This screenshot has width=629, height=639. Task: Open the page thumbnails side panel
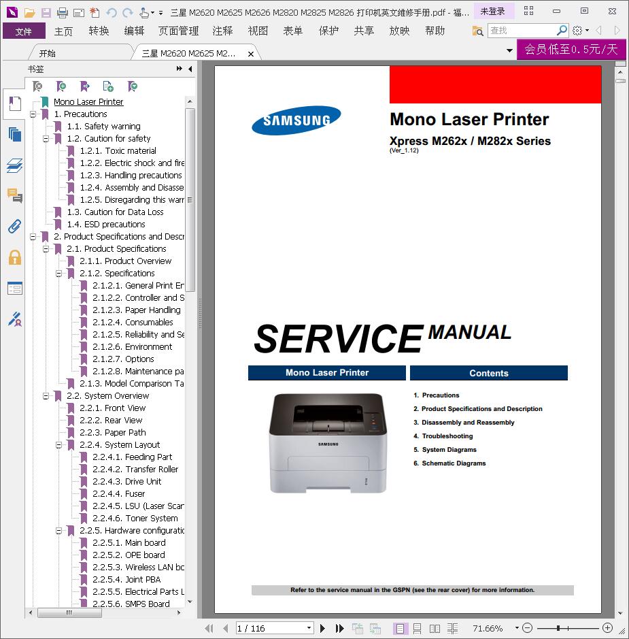[15, 134]
